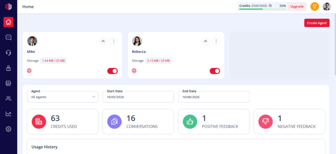Image resolution: width=336 pixels, height=154 pixels.
Task: Open the settings gear sidebar icon
Action: [8, 129]
